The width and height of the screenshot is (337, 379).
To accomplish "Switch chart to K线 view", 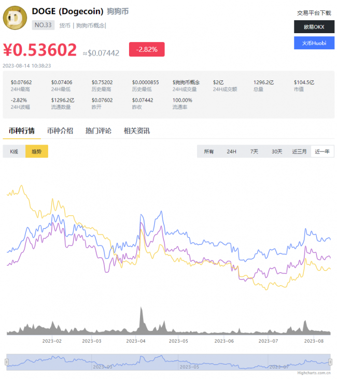I will (x=14, y=151).
